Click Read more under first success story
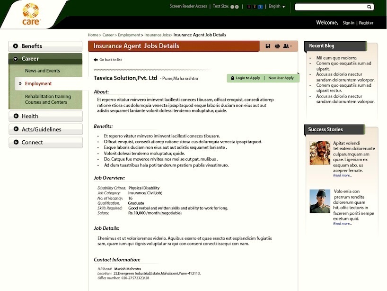 point(342,175)
